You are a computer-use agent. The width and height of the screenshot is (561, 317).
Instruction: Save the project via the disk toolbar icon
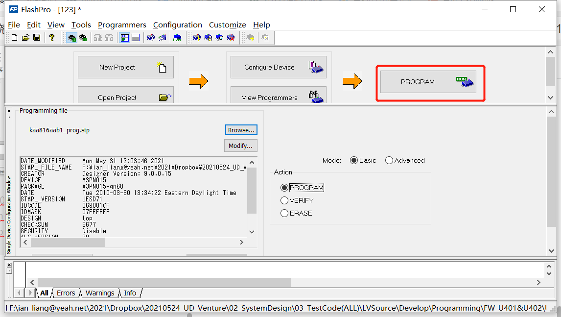tap(37, 38)
